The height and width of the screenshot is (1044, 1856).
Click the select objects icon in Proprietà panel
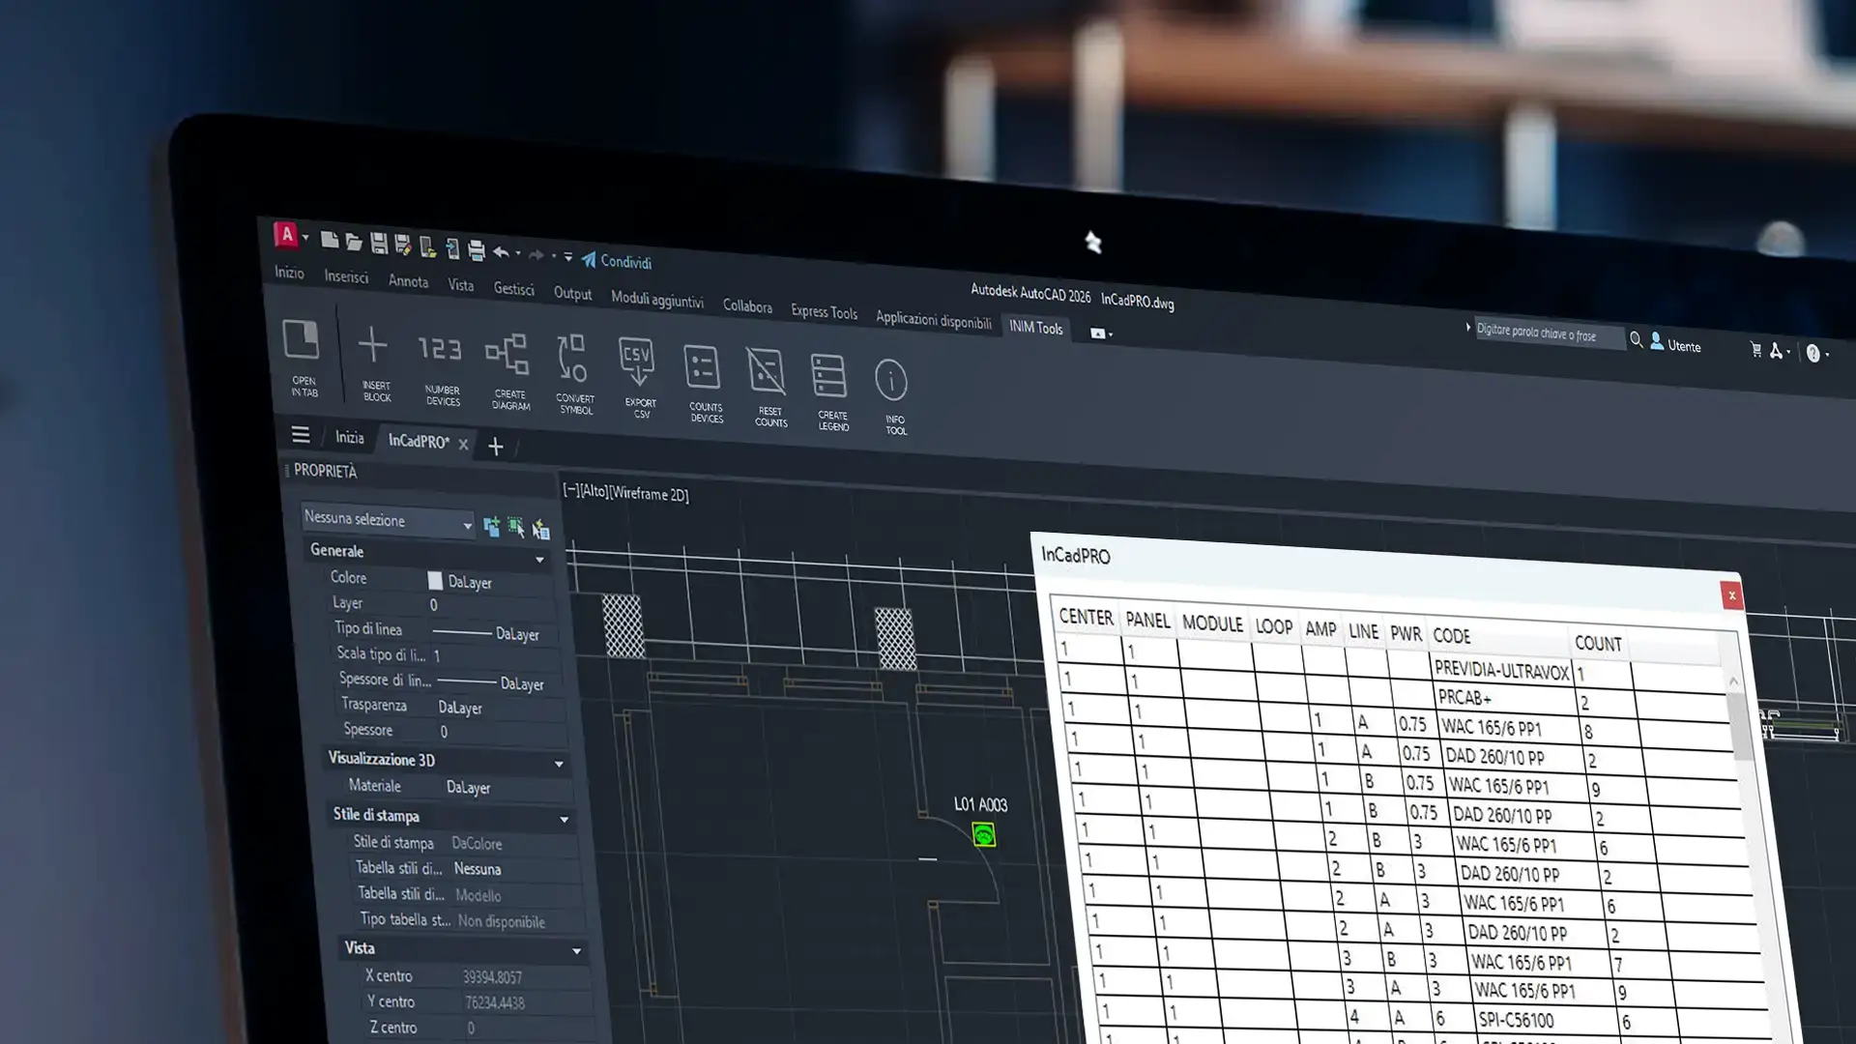pos(516,528)
